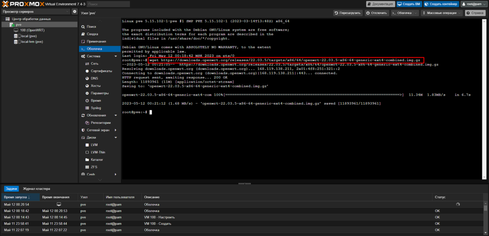Open Система menu item
This screenshot has height=236, width=489.
pos(94,56)
